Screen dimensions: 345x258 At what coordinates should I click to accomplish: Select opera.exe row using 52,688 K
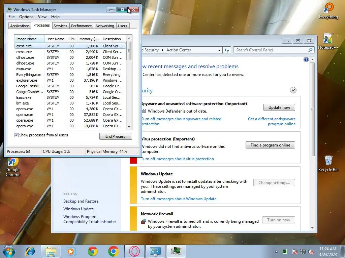[x=70, y=120]
